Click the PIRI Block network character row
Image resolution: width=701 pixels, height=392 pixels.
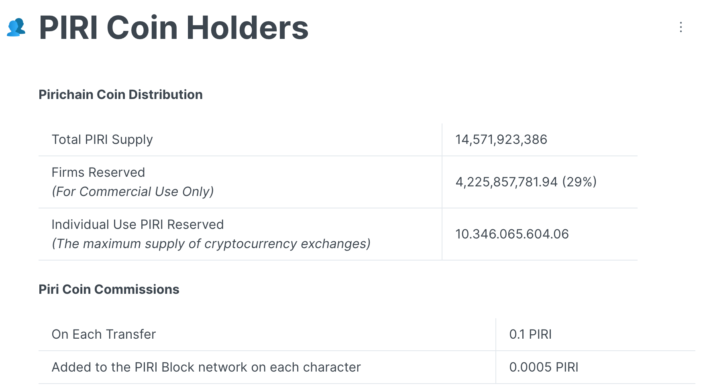(206, 367)
